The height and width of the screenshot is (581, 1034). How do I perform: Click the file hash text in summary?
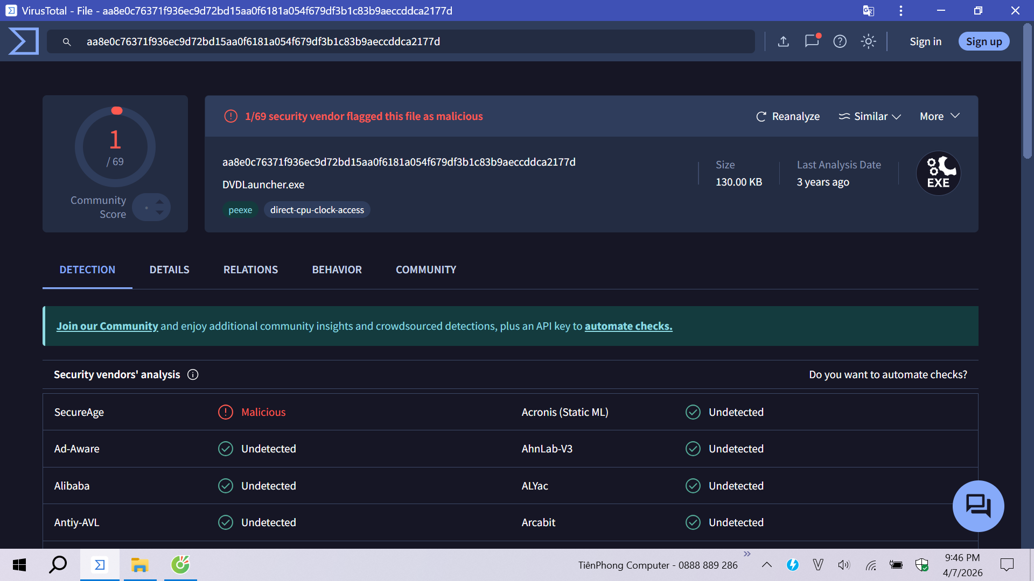tap(399, 162)
